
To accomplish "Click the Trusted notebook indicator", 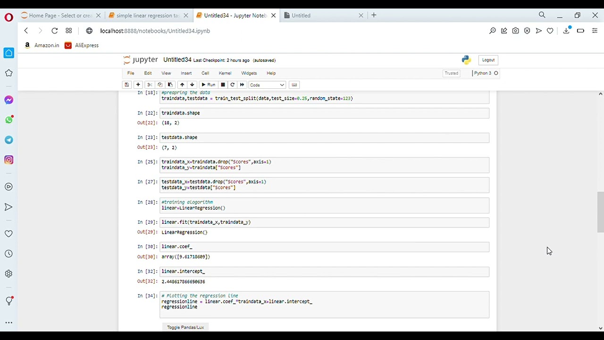I will [x=451, y=73].
